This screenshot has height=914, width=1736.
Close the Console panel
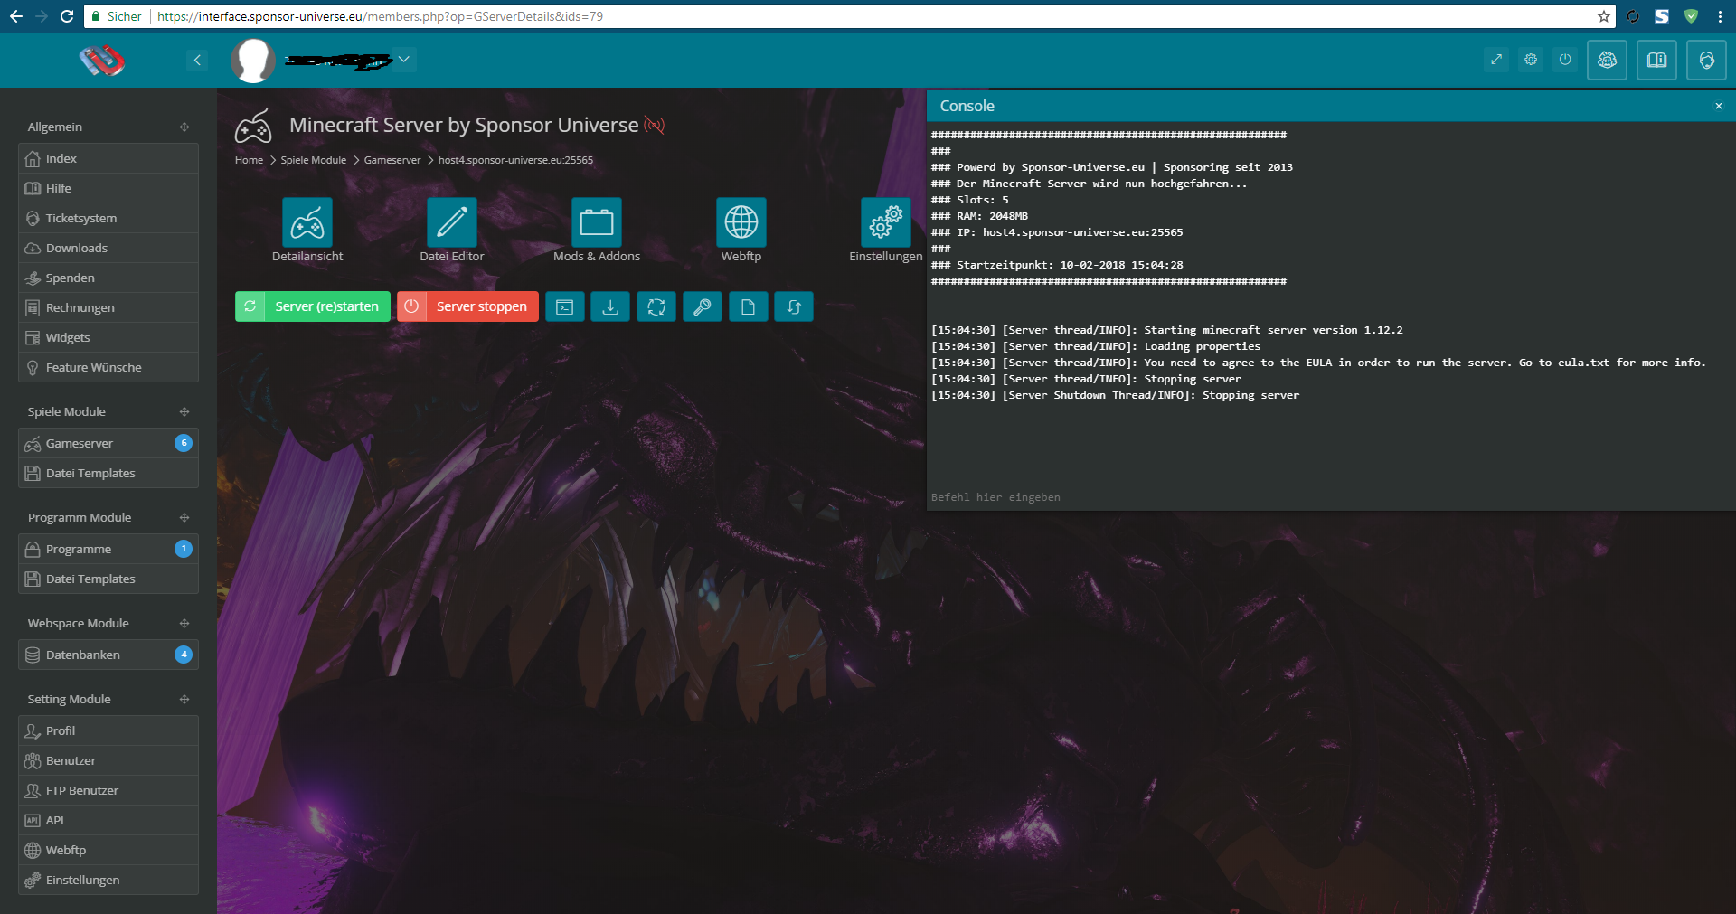(1718, 107)
